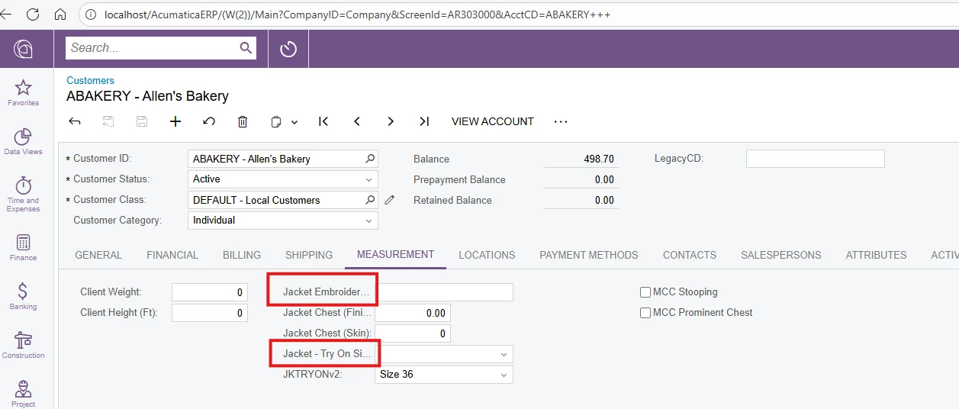Click the back arrow in the form toolbar
This screenshot has height=409, width=959.
point(75,121)
